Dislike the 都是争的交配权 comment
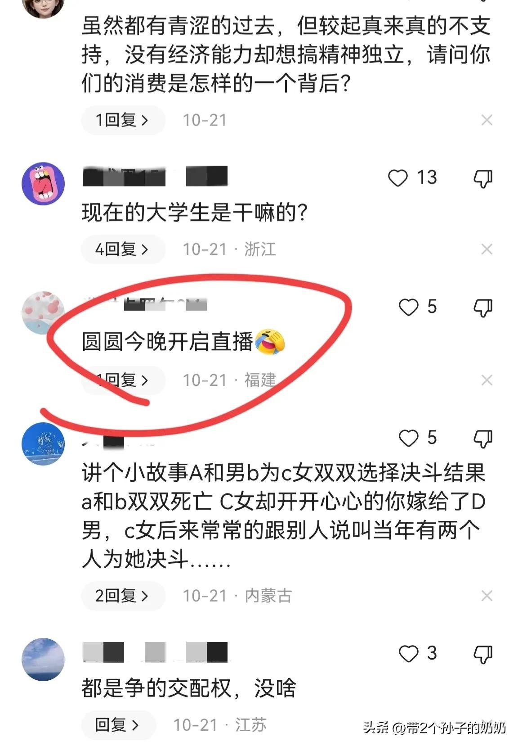 click(483, 654)
